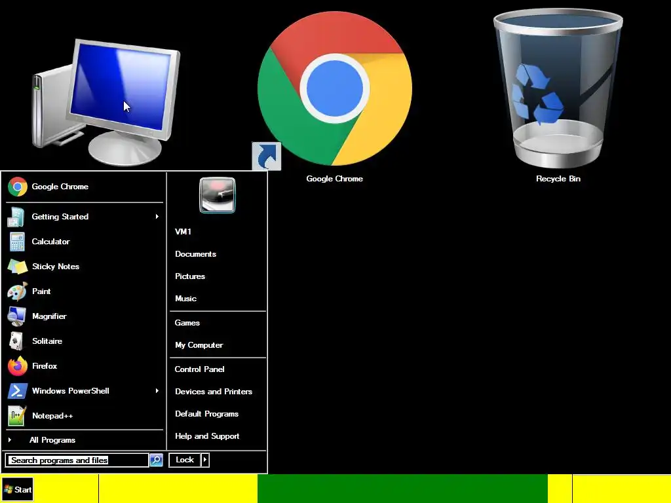This screenshot has height=503, width=671.
Task: Launch Paint from Start menu
Action: tap(85, 291)
